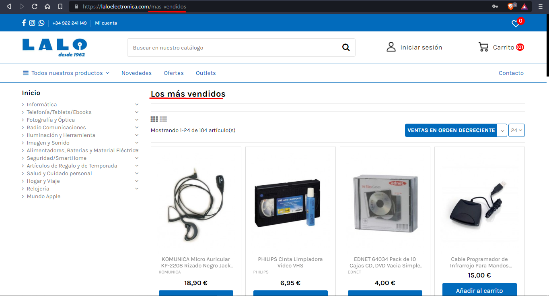Expand Imagen y Sonido chevron
The height and width of the screenshot is (296, 549).
[x=137, y=143]
